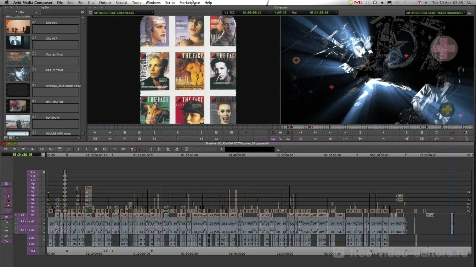
Task: Open the Clip menu
Action: (91, 2)
